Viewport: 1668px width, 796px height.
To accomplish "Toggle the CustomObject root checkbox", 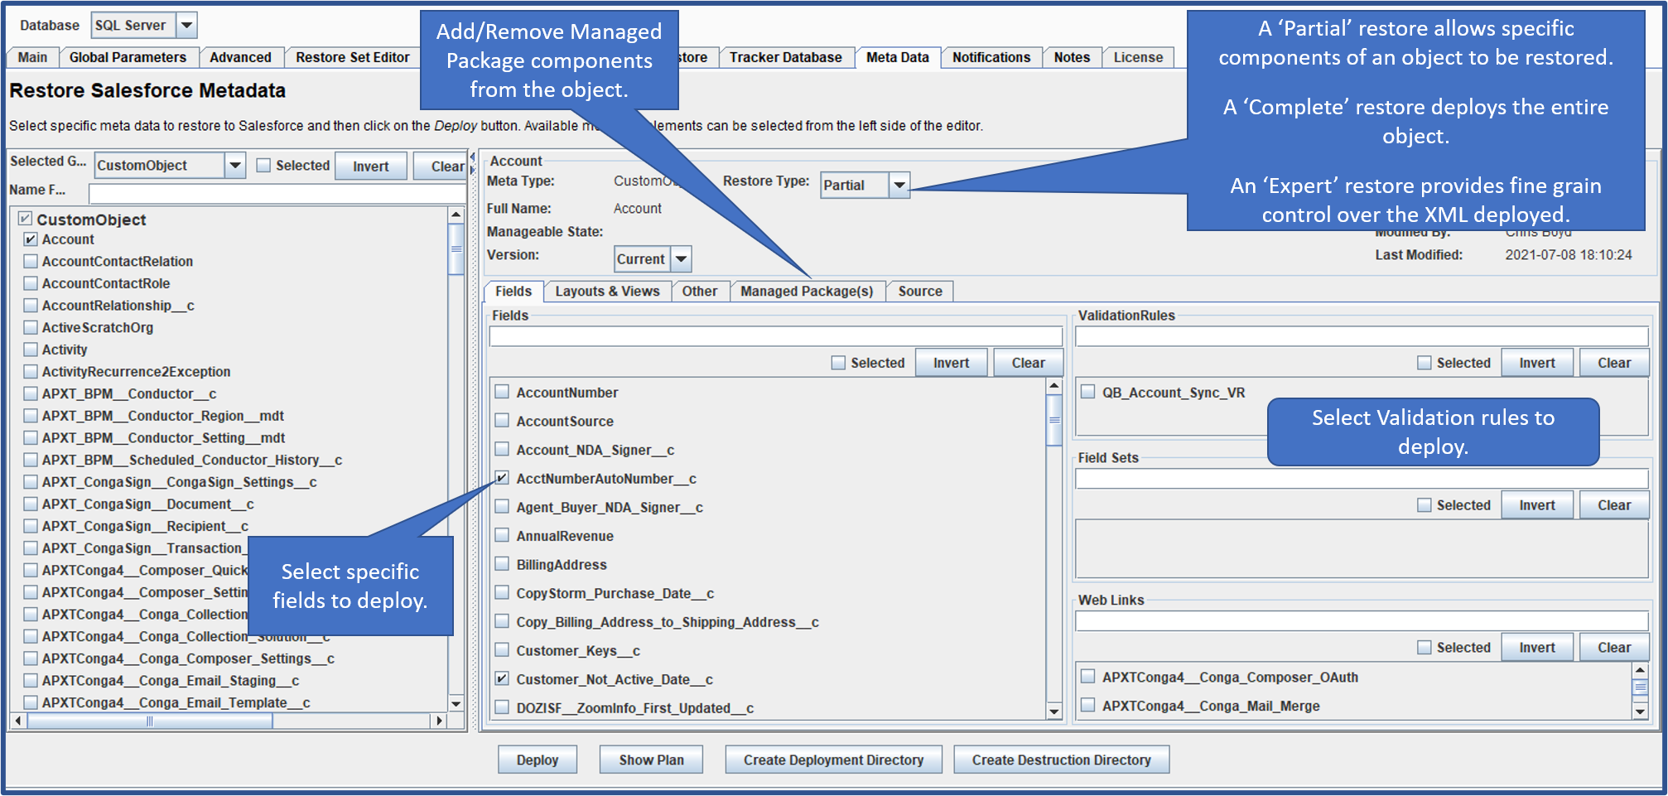I will 26,219.
